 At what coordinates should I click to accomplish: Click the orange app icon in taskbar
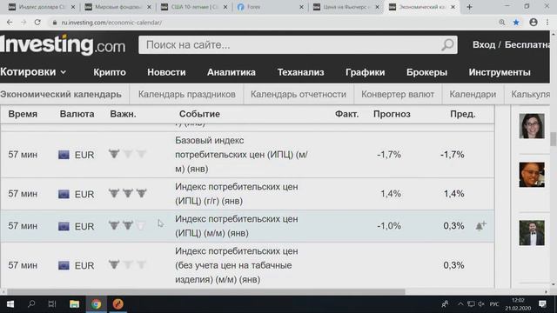(118, 304)
